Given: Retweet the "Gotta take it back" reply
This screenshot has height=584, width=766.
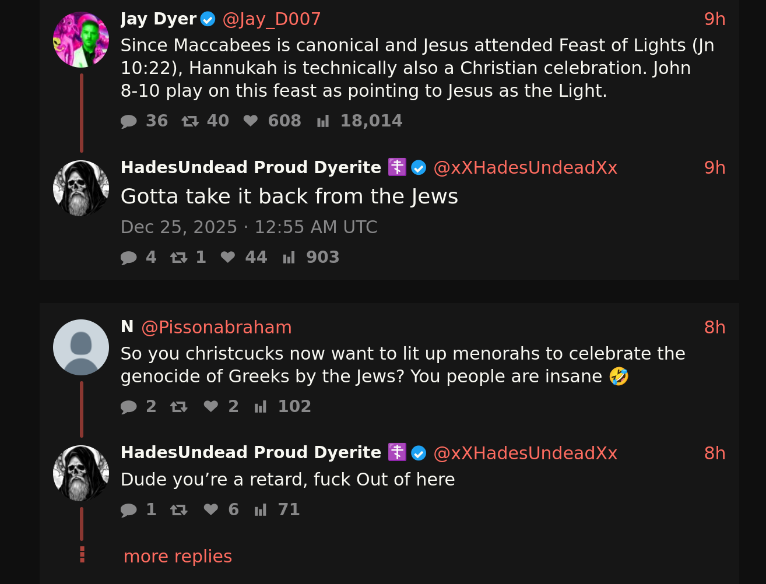Looking at the screenshot, I should click(178, 258).
